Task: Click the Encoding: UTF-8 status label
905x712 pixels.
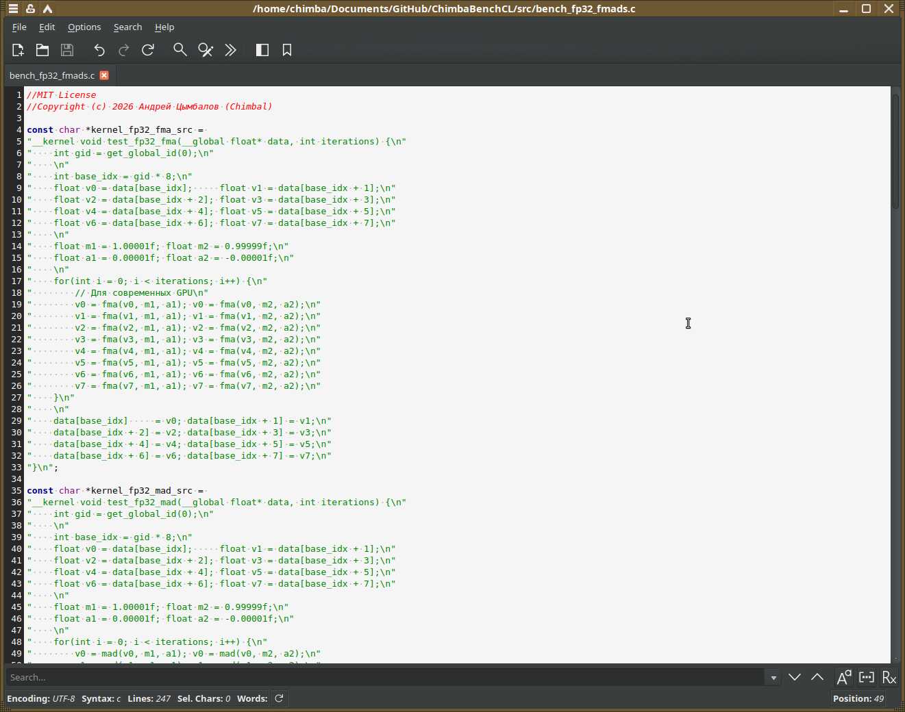Action: [40, 698]
